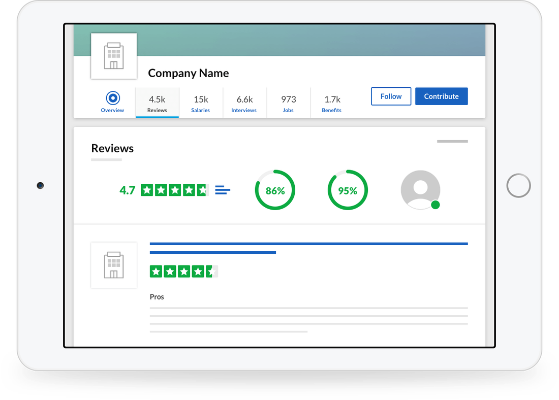Open the blue review title link
This screenshot has height=400, width=559.
click(309, 248)
